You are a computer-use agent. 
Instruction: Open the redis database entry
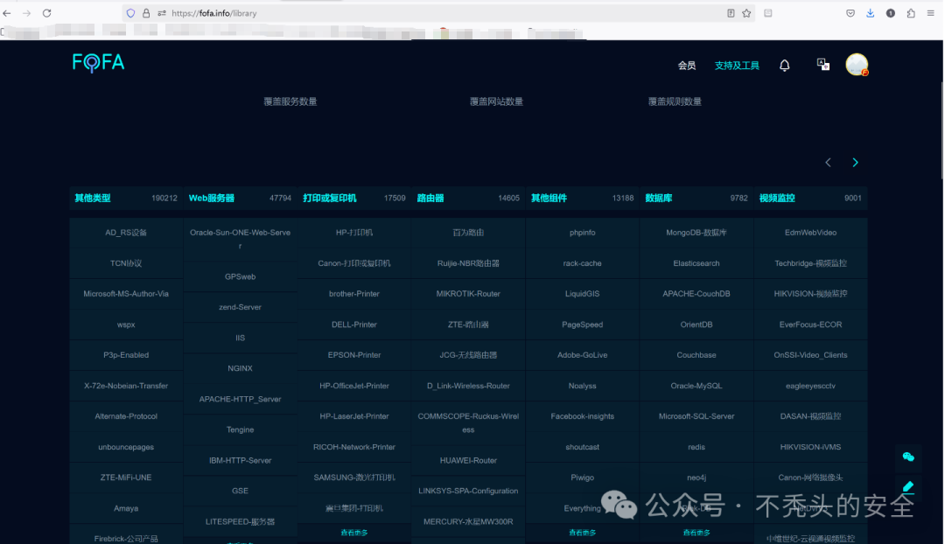click(696, 447)
